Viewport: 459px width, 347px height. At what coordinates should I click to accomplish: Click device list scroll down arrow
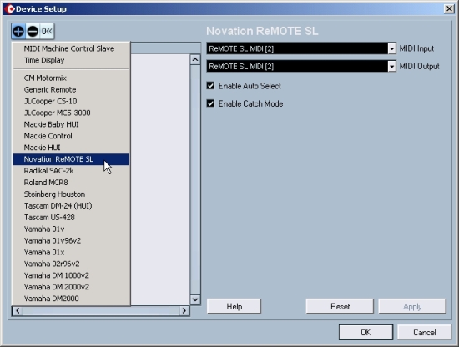(195, 299)
